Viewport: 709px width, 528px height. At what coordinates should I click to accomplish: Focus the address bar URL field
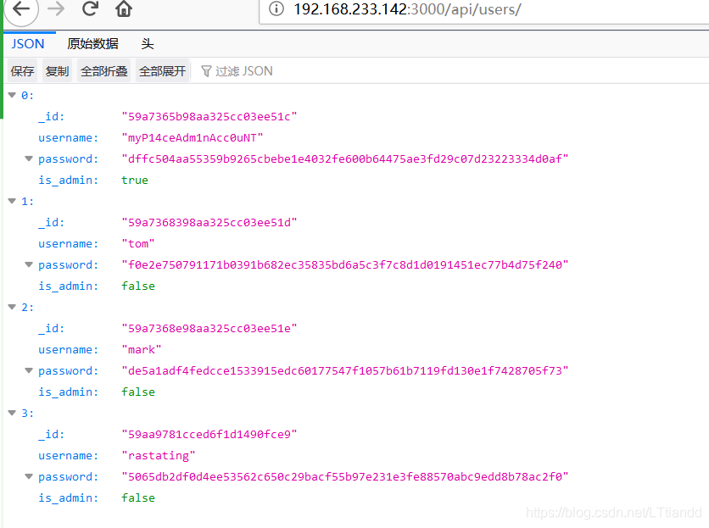[483, 10]
